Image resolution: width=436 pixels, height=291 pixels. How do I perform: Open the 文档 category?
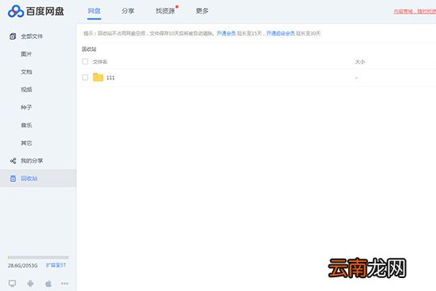click(x=27, y=72)
